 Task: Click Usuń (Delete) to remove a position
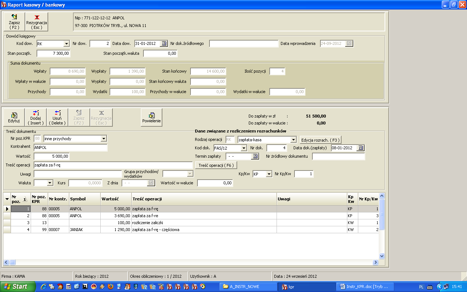point(57,117)
